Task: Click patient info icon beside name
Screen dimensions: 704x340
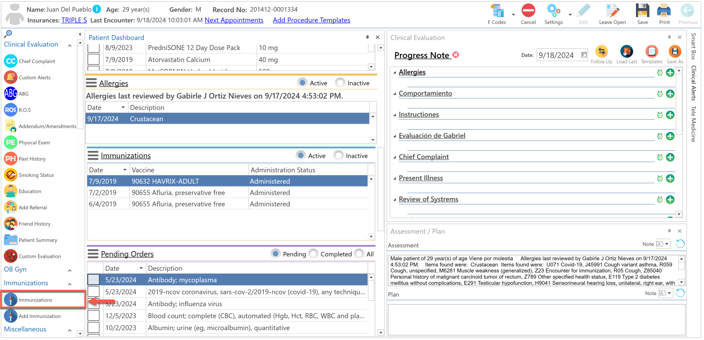Action: coord(97,9)
